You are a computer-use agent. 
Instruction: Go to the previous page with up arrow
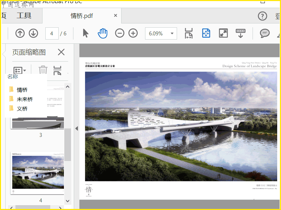coord(20,33)
